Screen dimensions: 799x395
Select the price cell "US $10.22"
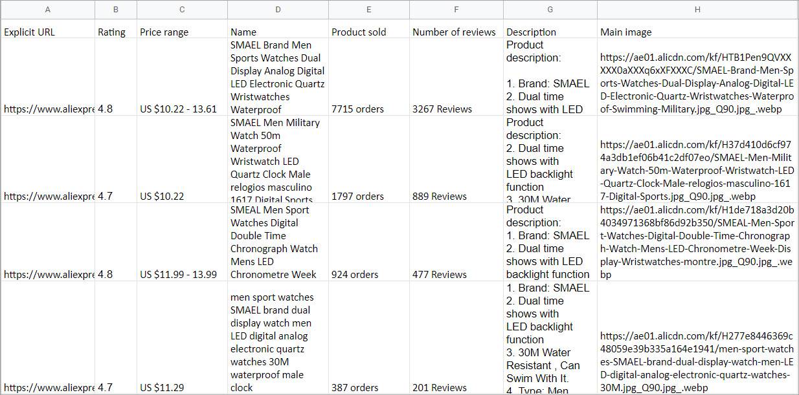point(182,160)
